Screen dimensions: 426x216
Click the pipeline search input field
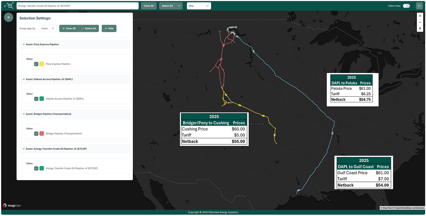pyautogui.click(x=78, y=6)
